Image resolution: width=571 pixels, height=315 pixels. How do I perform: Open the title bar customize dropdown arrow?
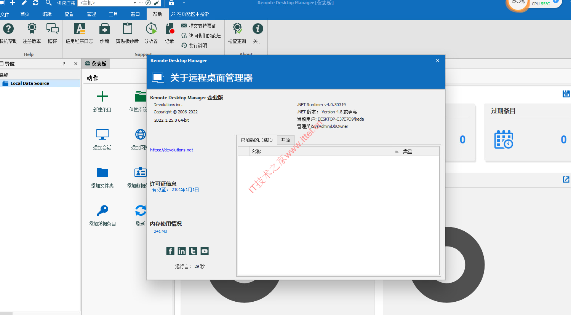click(x=184, y=3)
